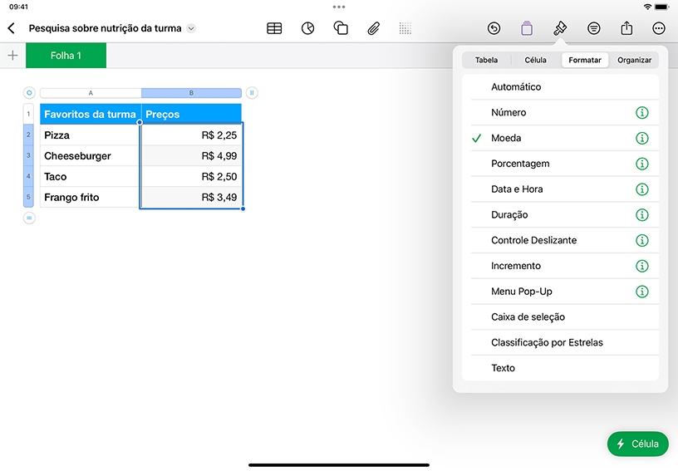
Task: Choose Automático data format
Action: [560, 87]
